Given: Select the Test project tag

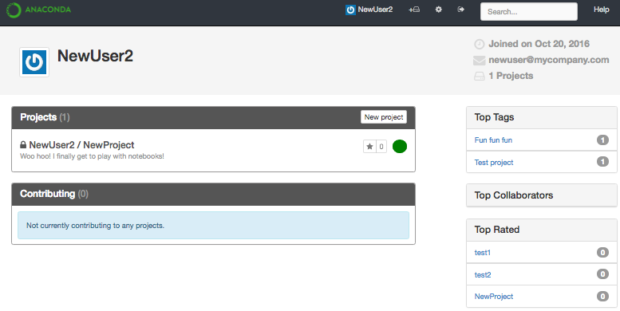Looking at the screenshot, I should [x=494, y=163].
